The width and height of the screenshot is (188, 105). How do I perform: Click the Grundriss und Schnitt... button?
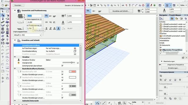121,11
